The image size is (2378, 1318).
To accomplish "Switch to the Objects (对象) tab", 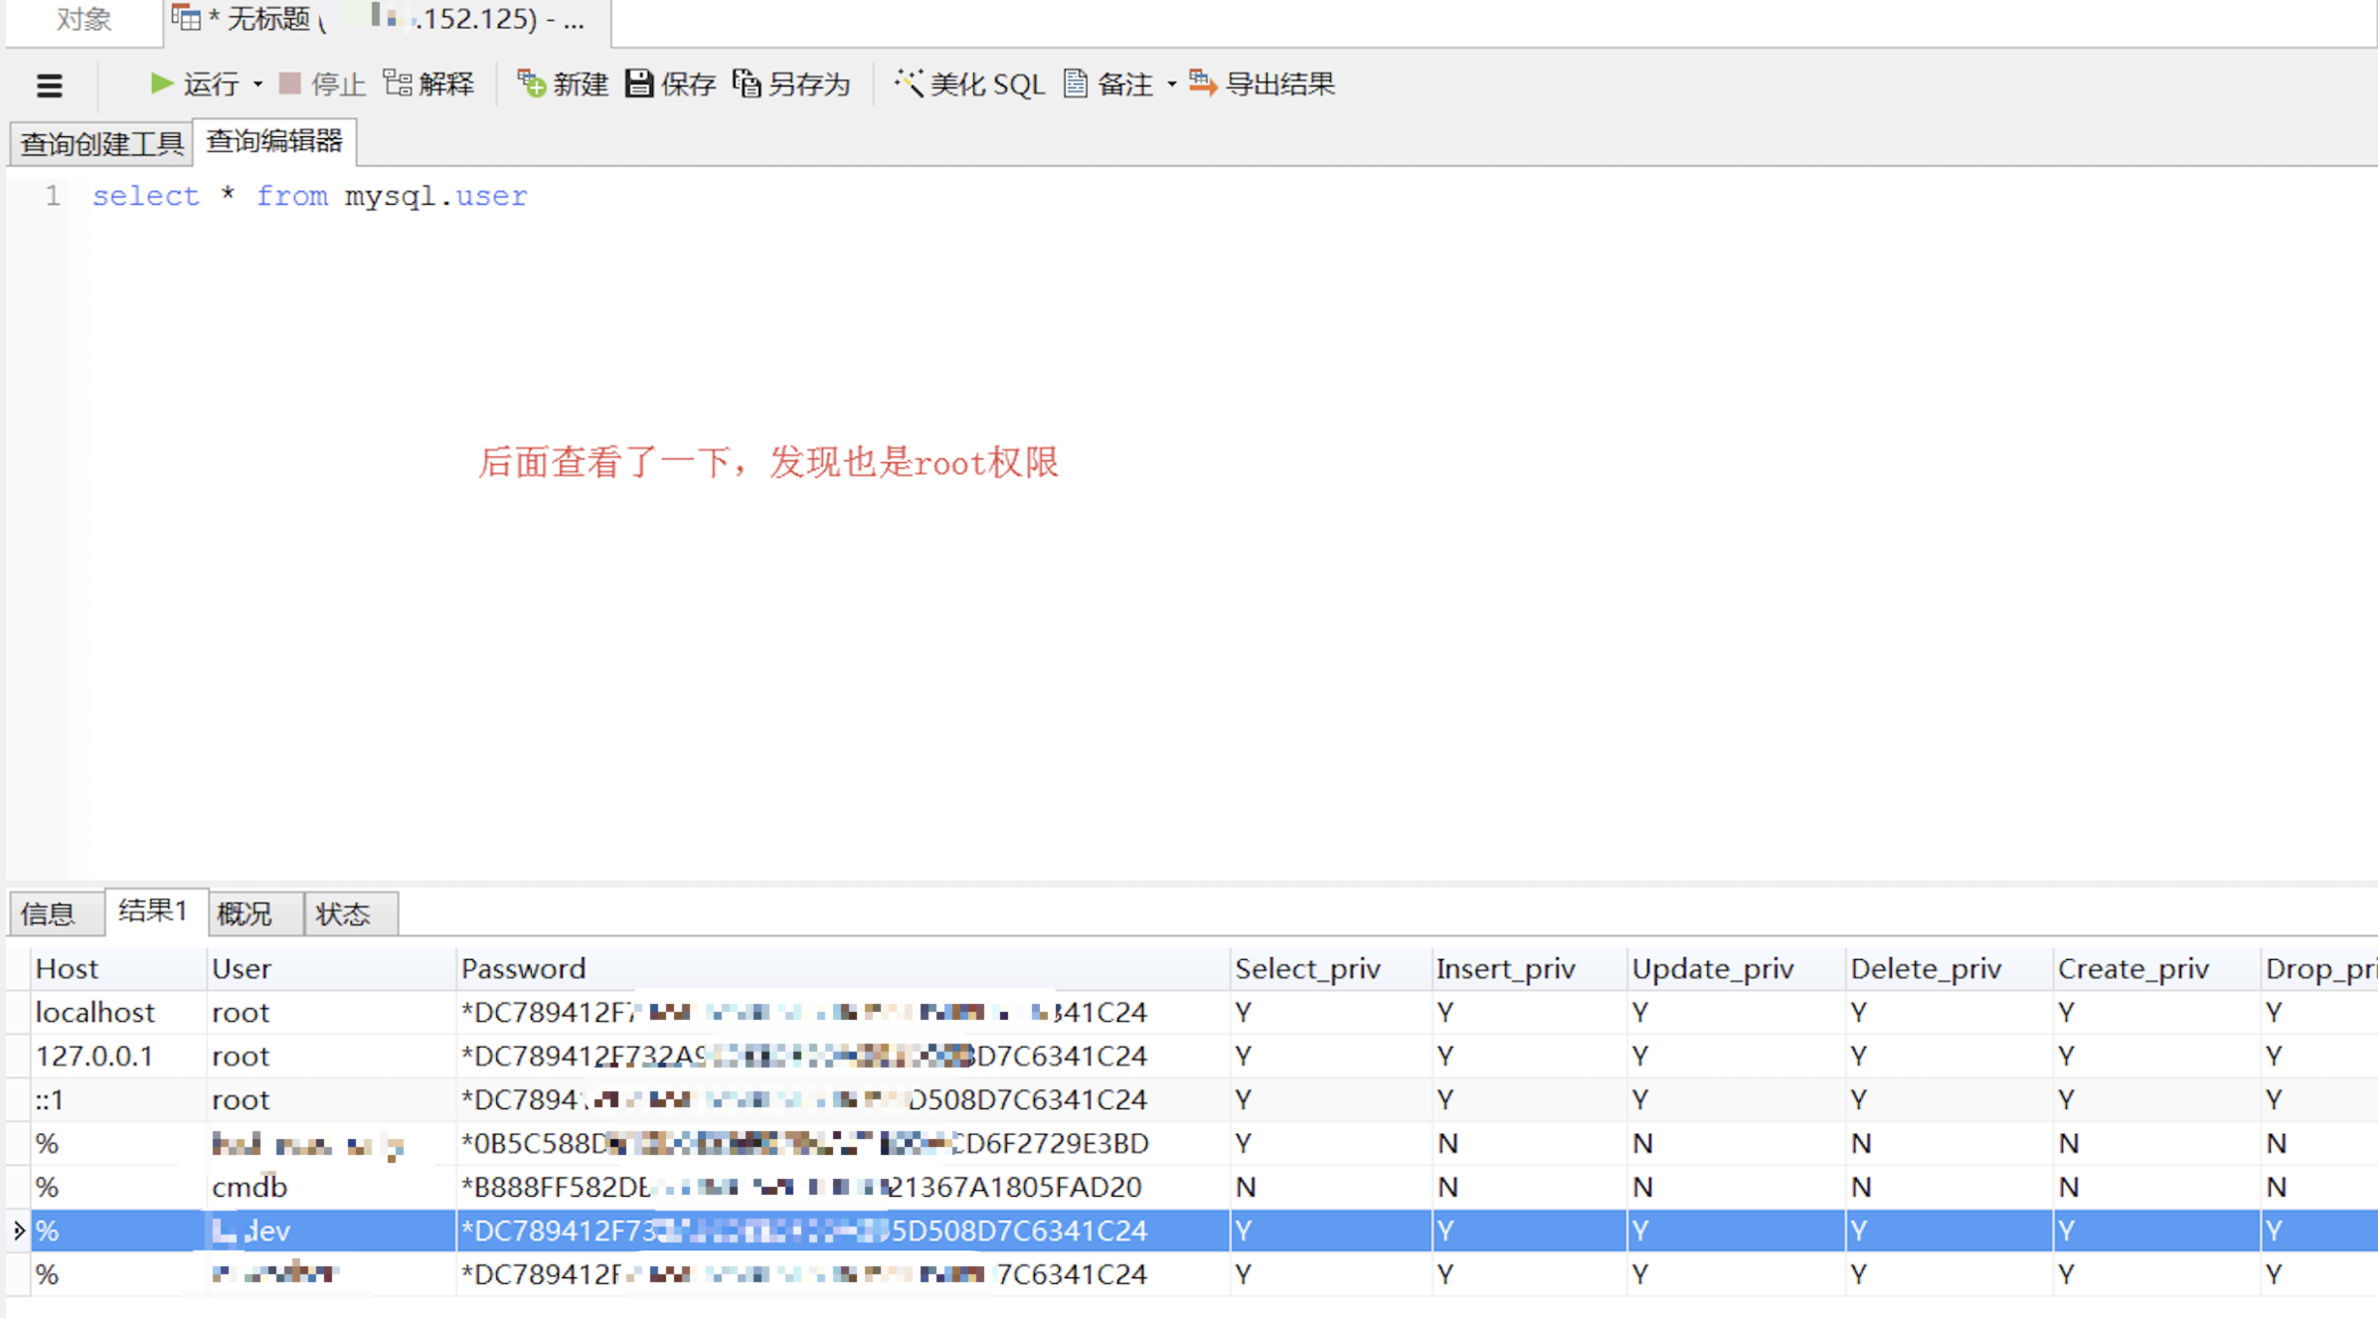I will pos(84,20).
